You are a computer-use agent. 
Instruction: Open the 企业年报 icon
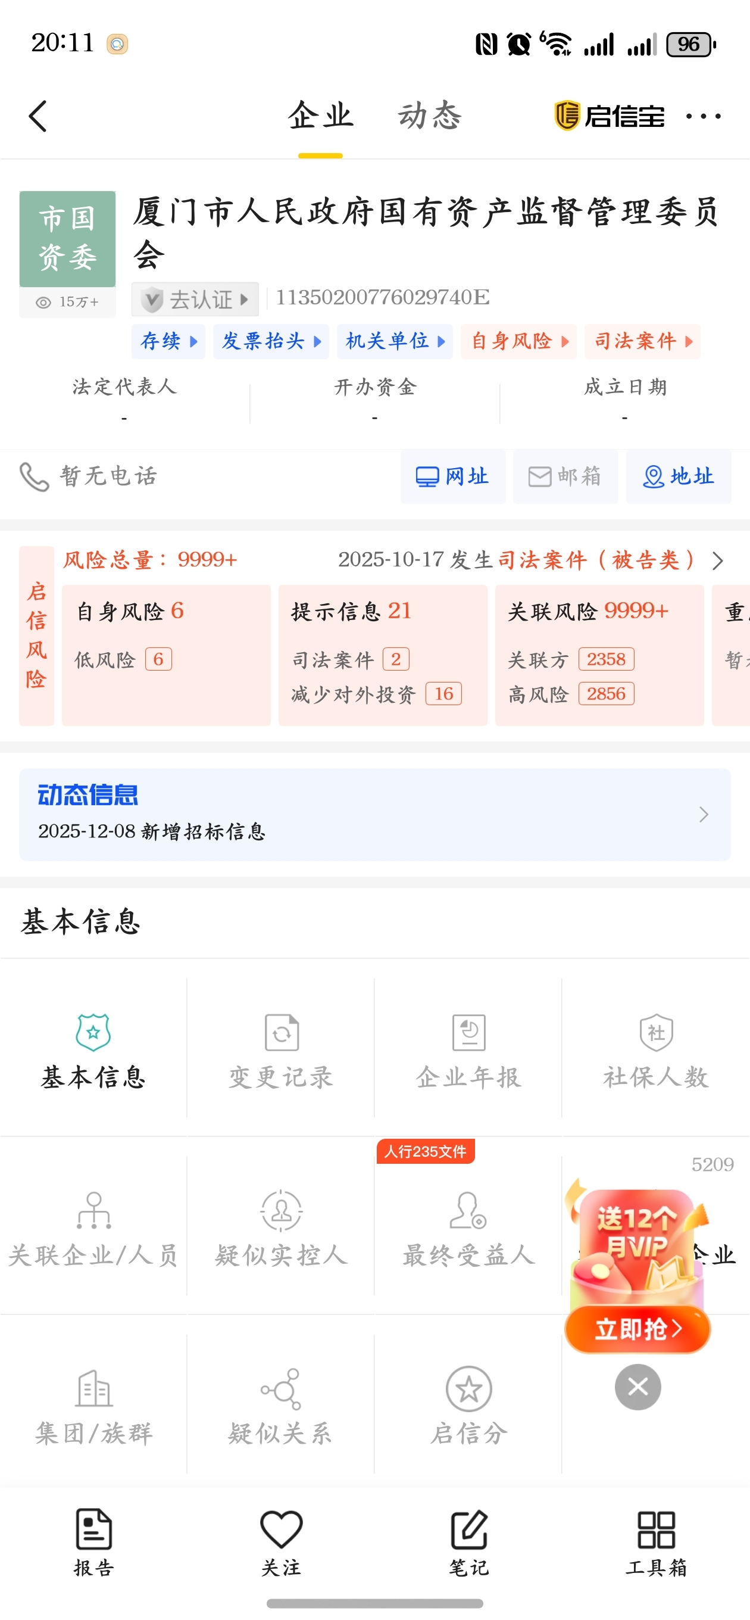[469, 1032]
